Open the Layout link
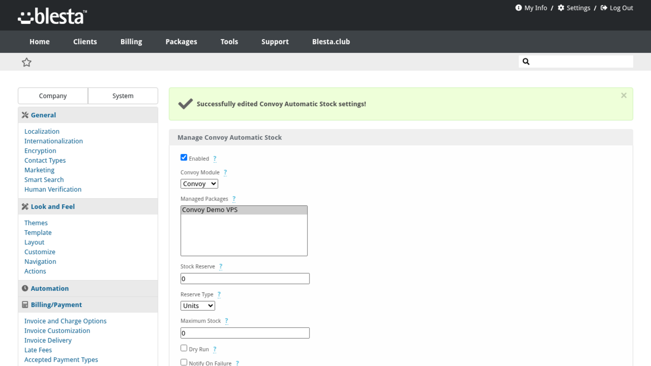The width and height of the screenshot is (651, 366). (34, 242)
